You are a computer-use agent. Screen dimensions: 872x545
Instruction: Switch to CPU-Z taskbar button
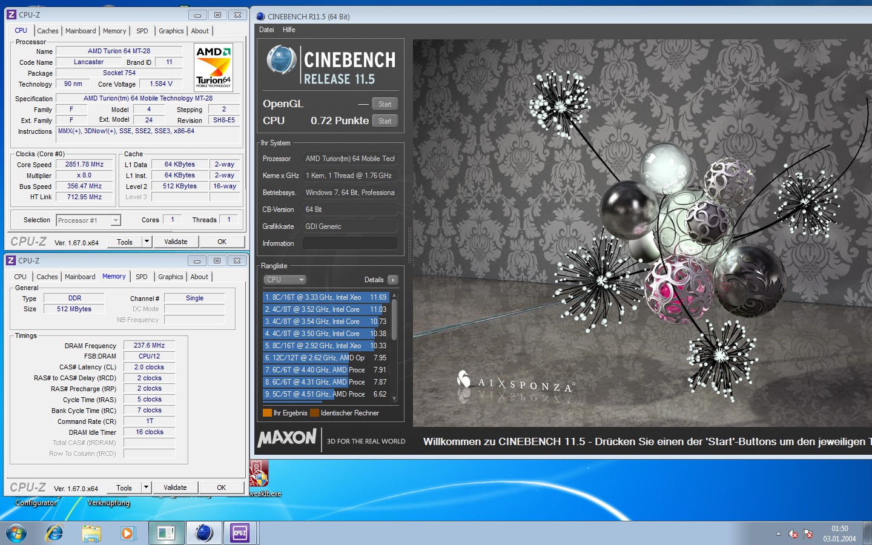pyautogui.click(x=240, y=533)
